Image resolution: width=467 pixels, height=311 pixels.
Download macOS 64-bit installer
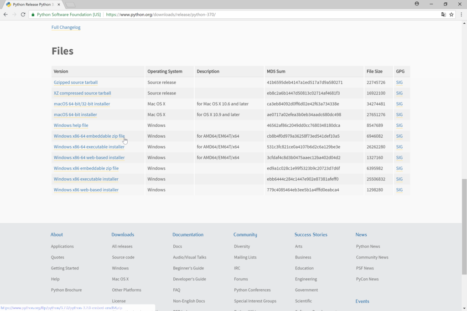point(75,114)
